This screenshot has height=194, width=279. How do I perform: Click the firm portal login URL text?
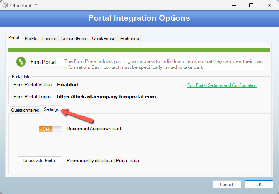click(x=106, y=97)
